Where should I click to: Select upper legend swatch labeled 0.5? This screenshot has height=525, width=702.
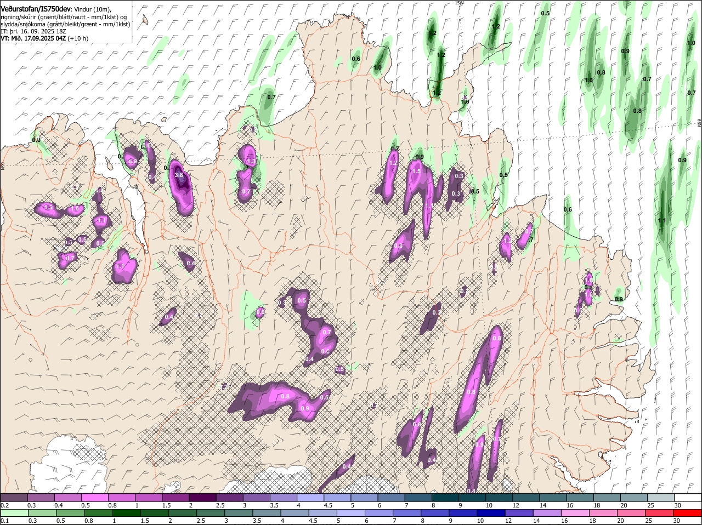[94, 498]
